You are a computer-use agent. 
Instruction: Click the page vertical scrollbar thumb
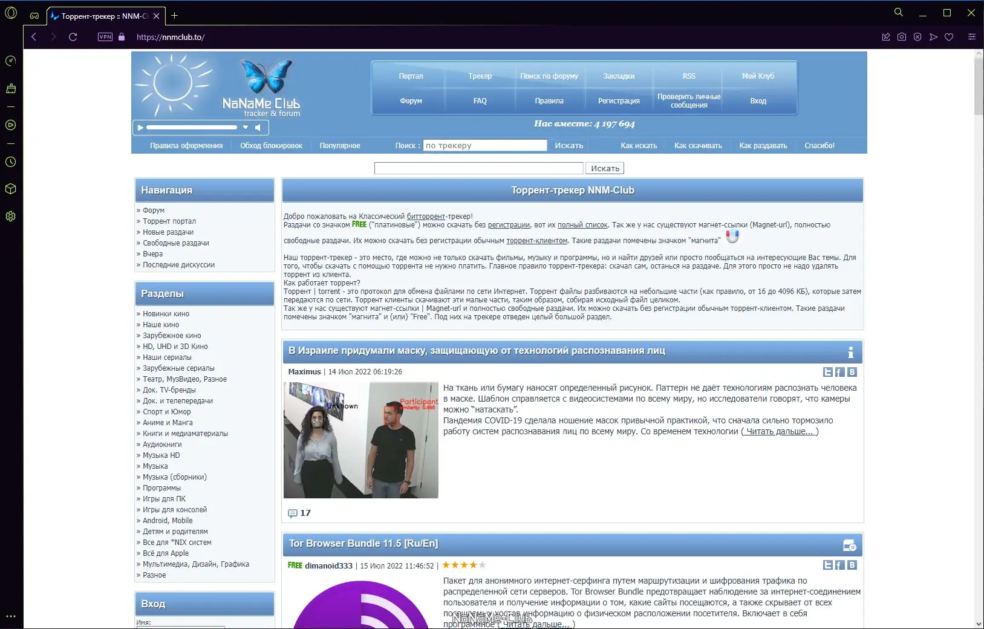point(979,86)
